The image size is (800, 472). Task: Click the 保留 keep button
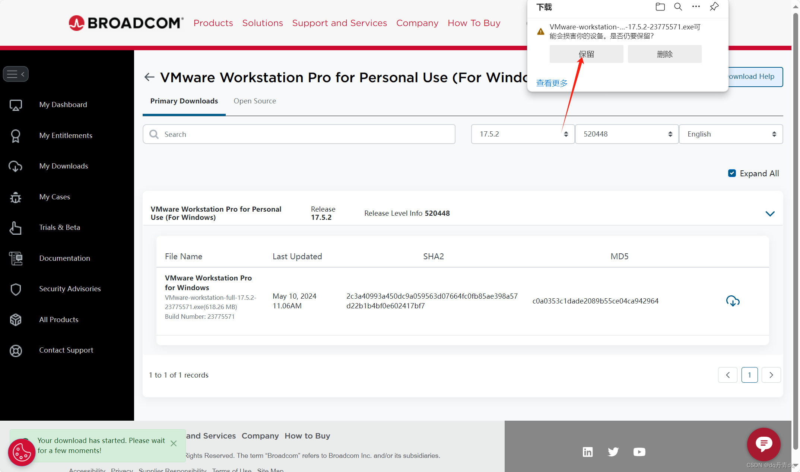tap(586, 54)
